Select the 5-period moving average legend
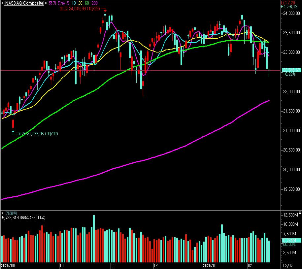This screenshot has height=269, width=302. click(x=68, y=3)
